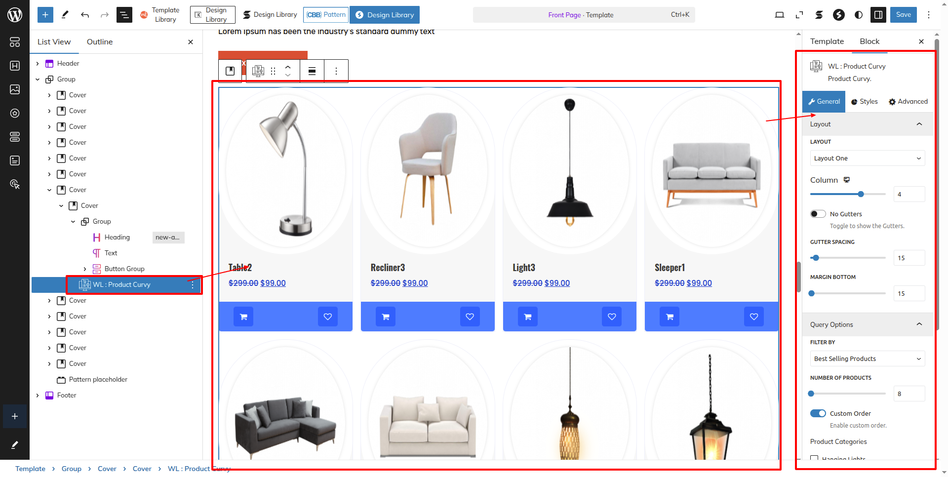Toggle the document overview list icon

pos(124,15)
